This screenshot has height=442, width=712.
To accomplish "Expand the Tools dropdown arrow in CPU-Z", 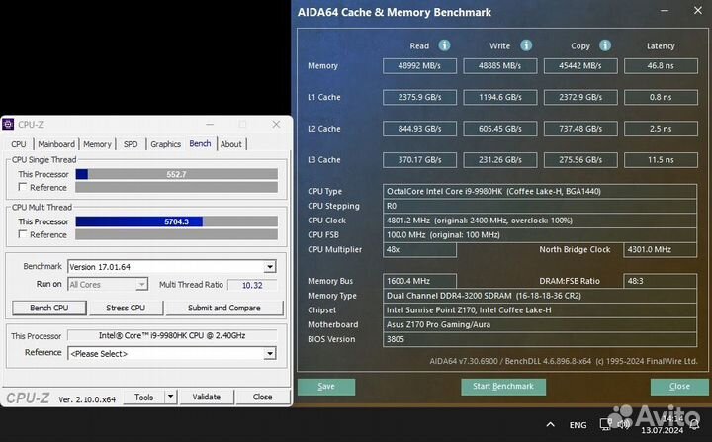I will click(170, 397).
